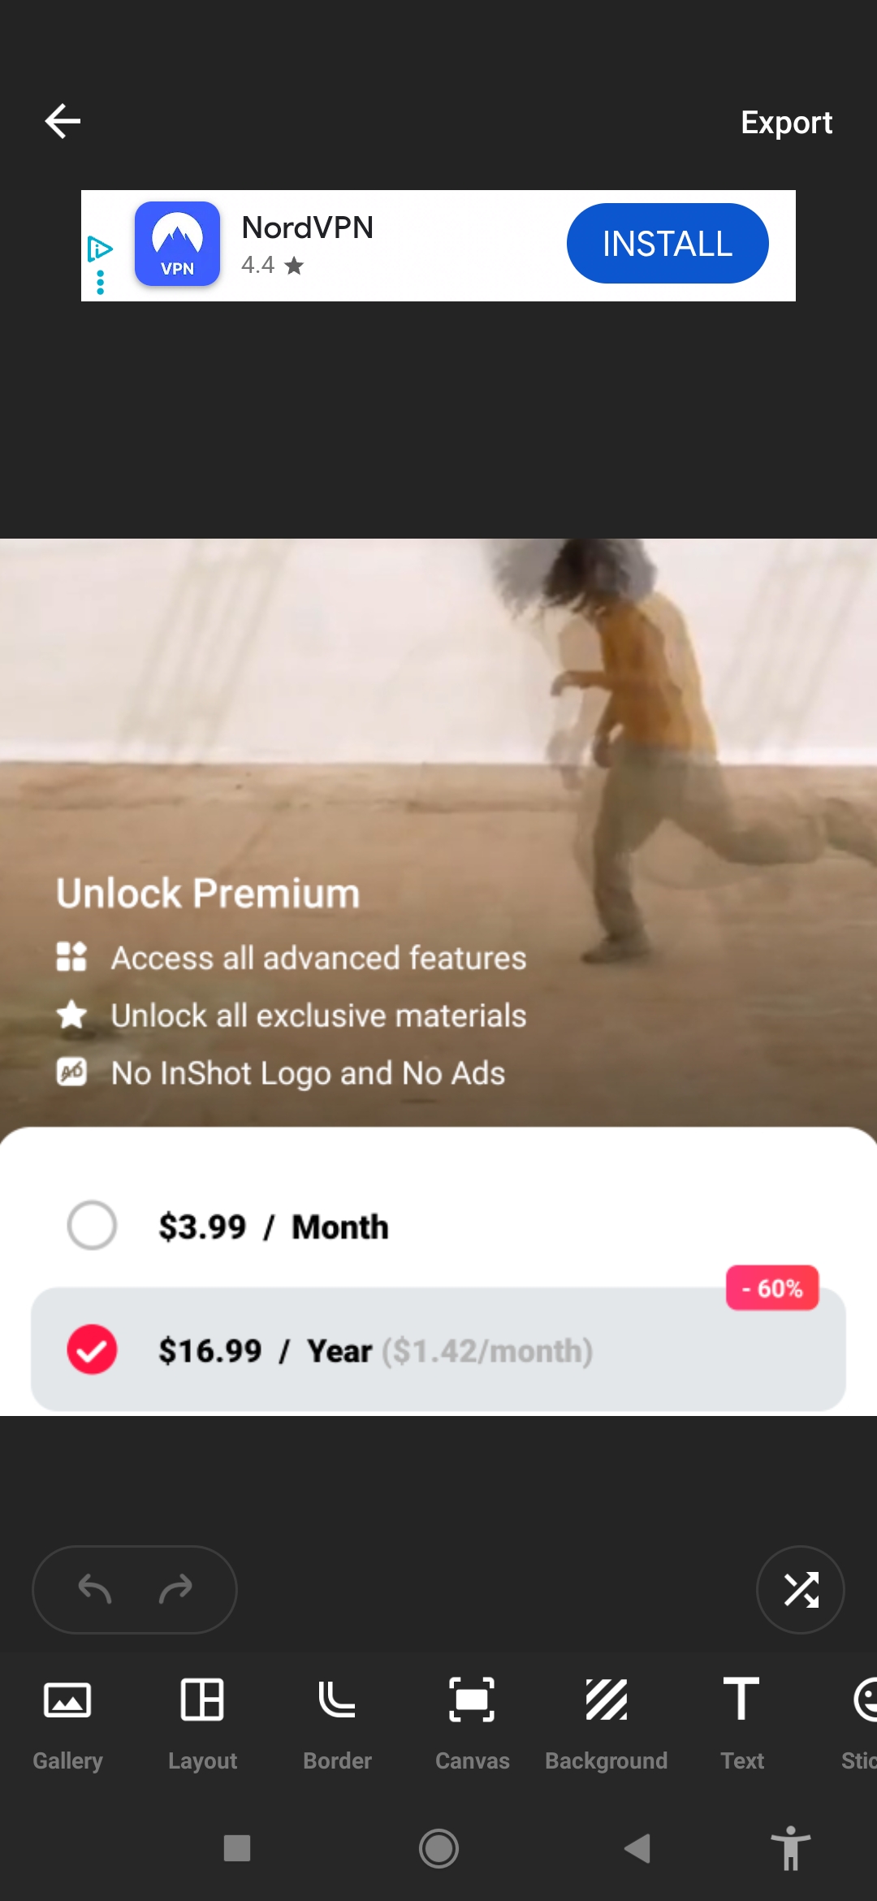Select the $16.99 / Year plan
The width and height of the screenshot is (877, 1901).
(438, 1349)
